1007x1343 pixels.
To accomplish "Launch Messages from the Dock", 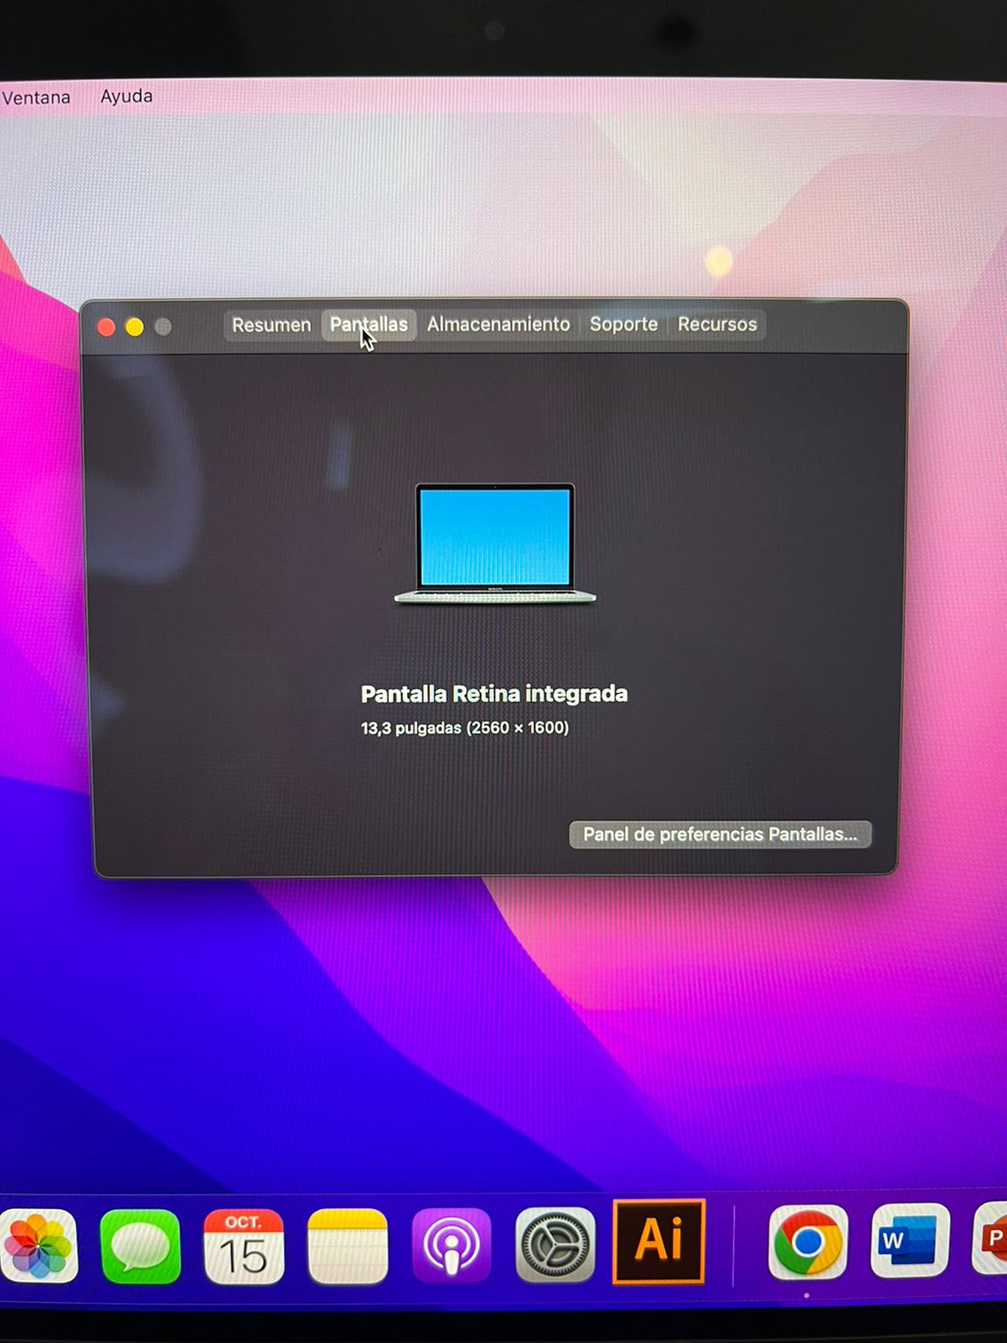I will click(140, 1246).
